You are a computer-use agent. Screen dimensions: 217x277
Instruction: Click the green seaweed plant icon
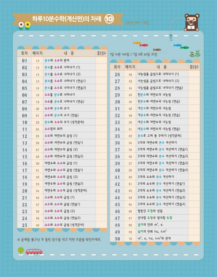click(195, 54)
